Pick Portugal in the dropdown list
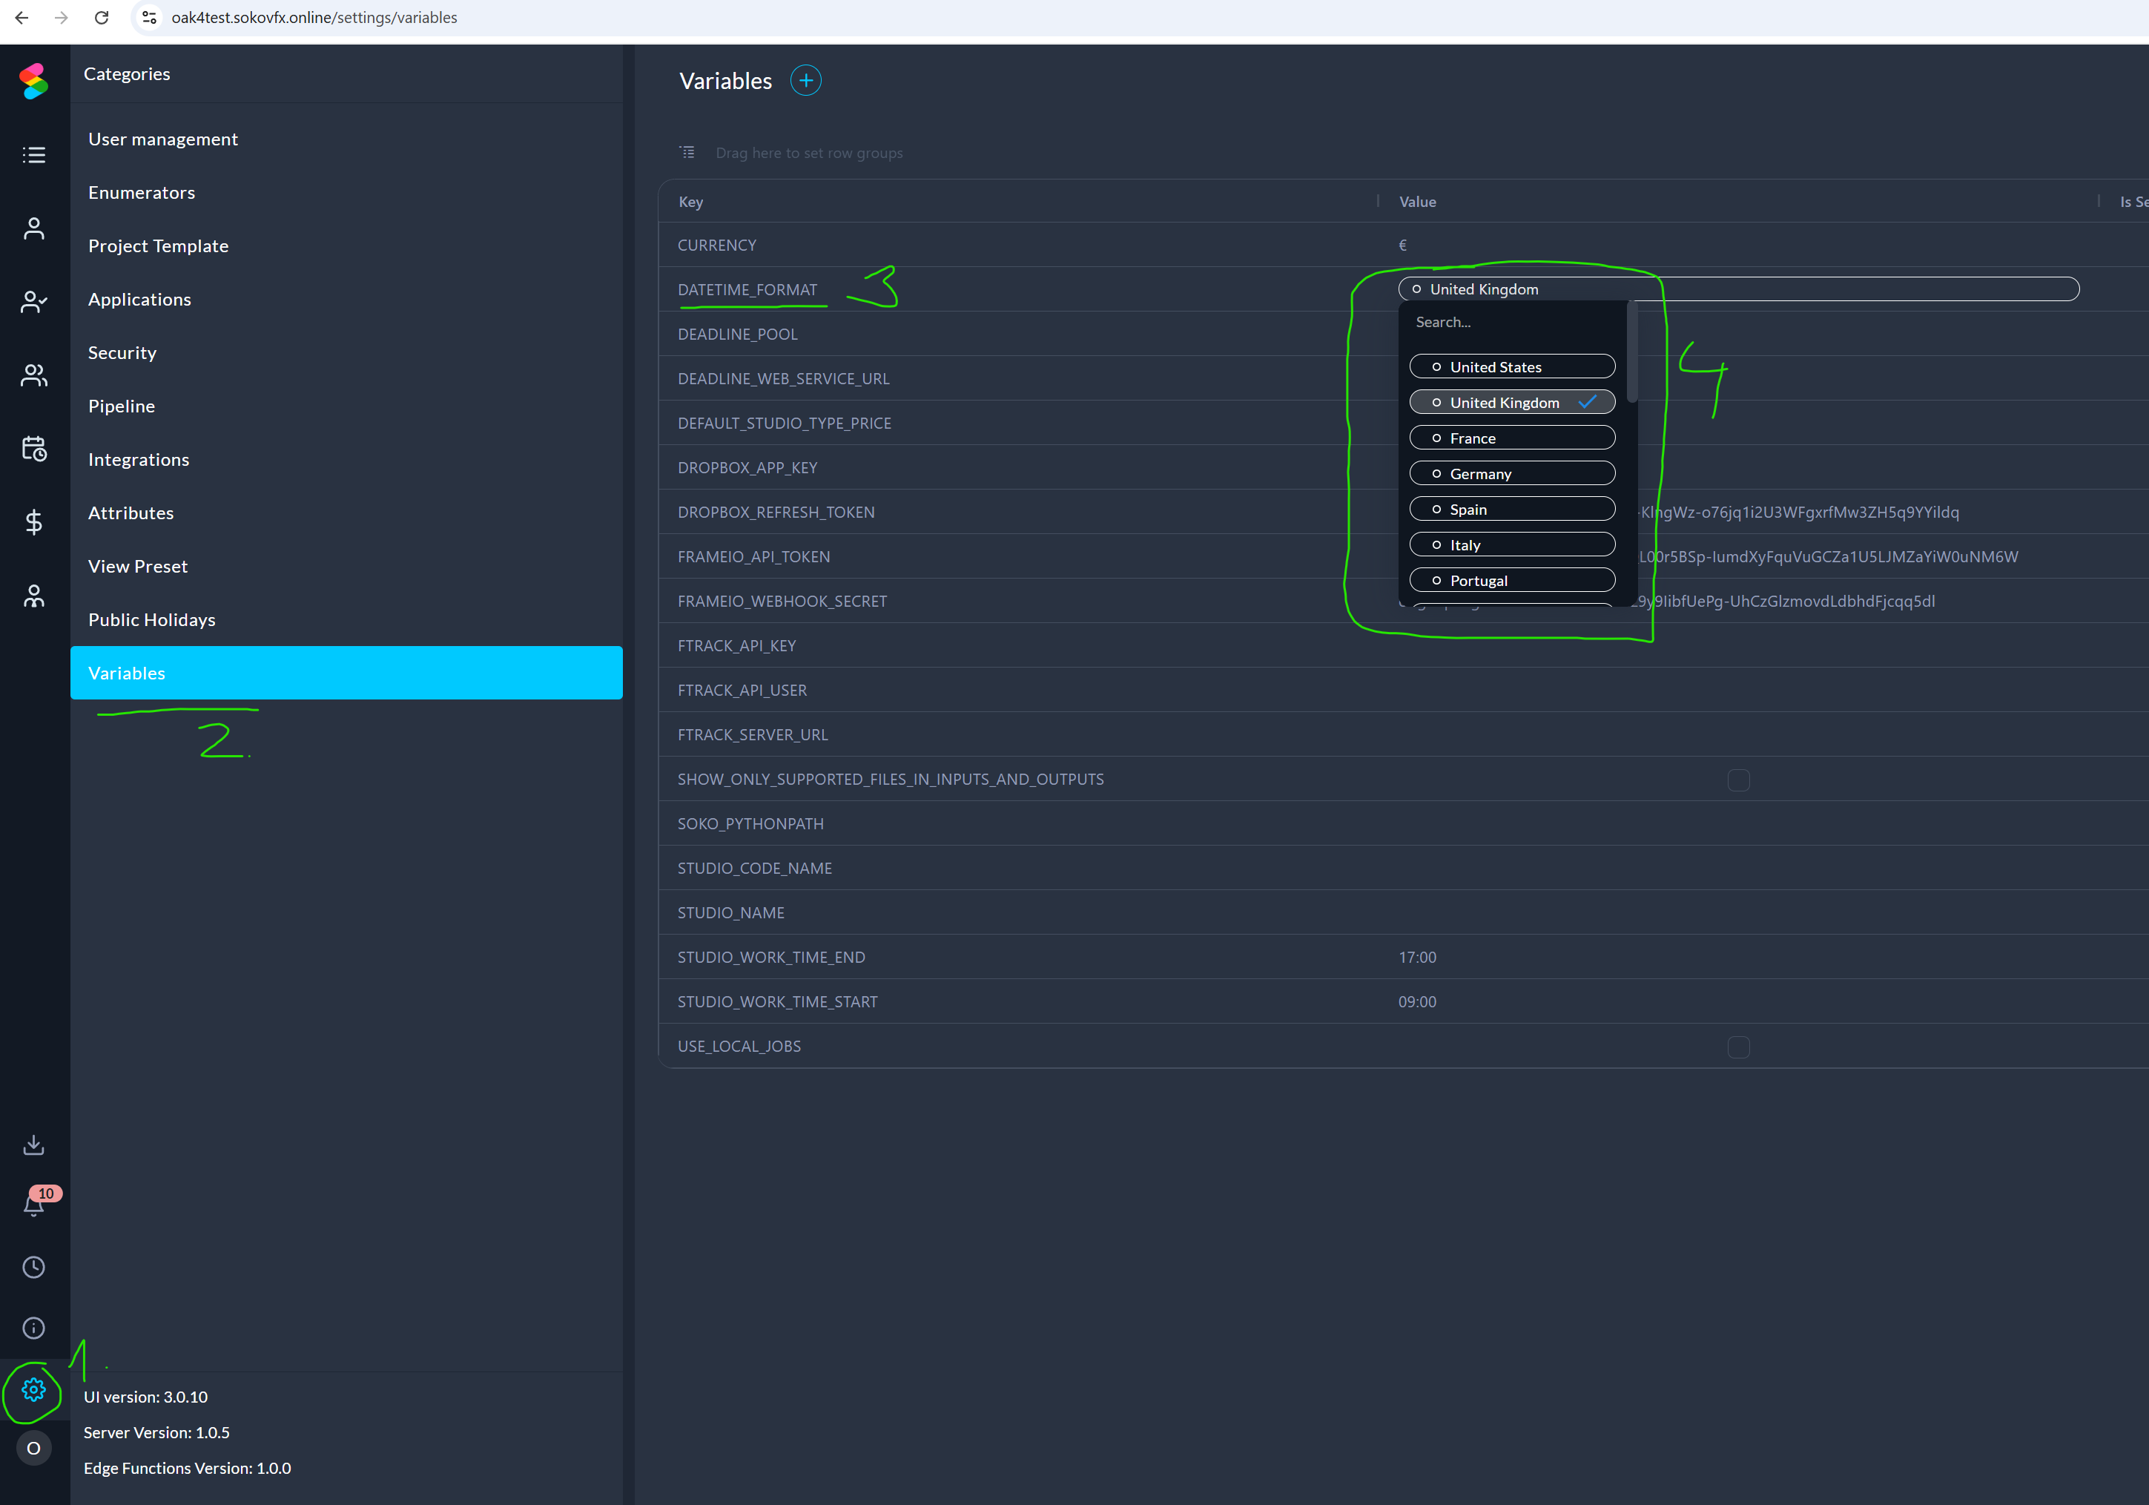2149x1505 pixels. [1511, 580]
